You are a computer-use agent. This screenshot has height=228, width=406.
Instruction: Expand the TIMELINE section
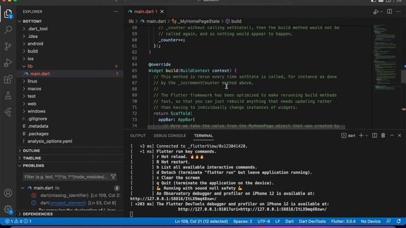32,158
